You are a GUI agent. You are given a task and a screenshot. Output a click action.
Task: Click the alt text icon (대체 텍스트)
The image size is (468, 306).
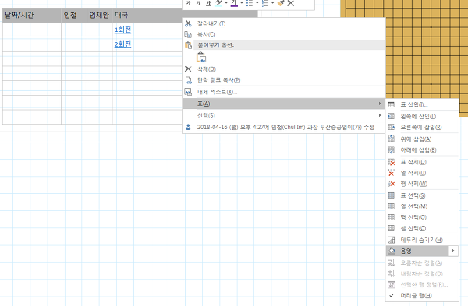point(188,92)
